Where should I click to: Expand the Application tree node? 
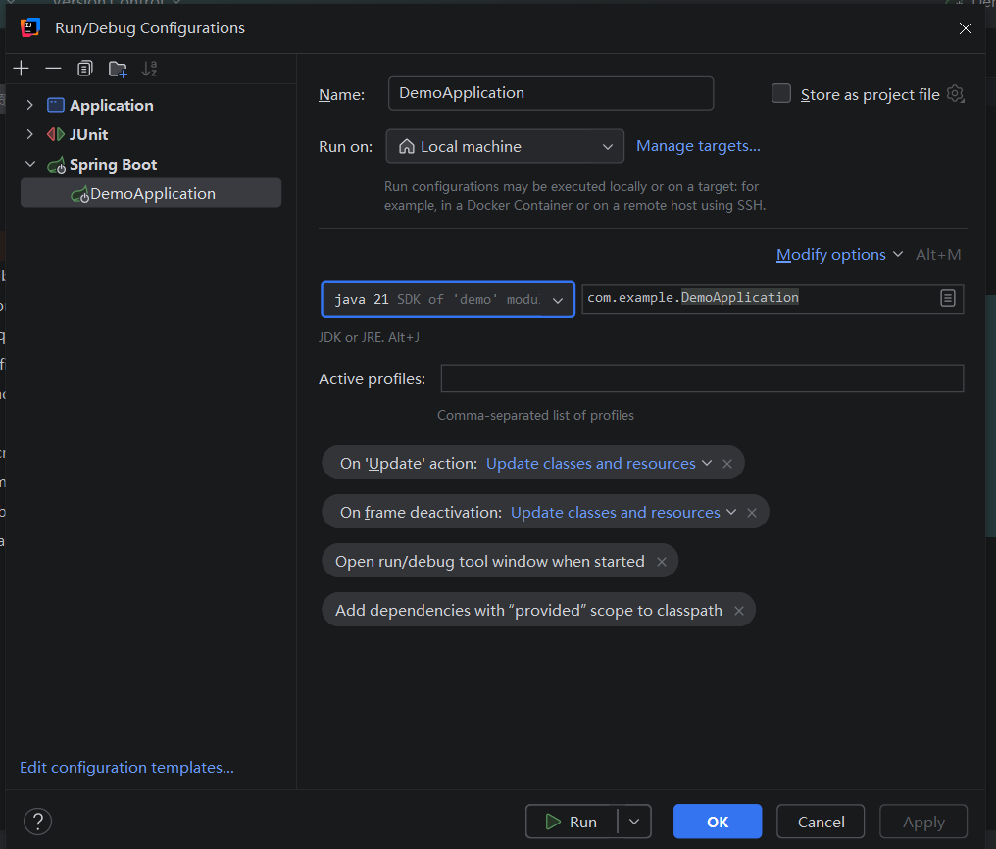[x=30, y=106]
